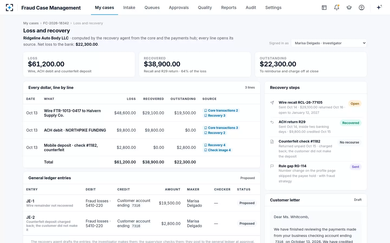Viewport: 390px width, 243px height.
Task: Open Recovery 3 source link
Action: [x=214, y=116]
